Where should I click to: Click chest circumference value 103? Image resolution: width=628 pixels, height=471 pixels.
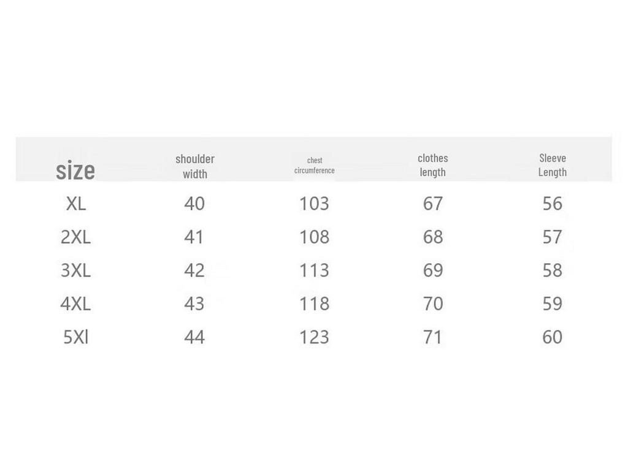314,204
